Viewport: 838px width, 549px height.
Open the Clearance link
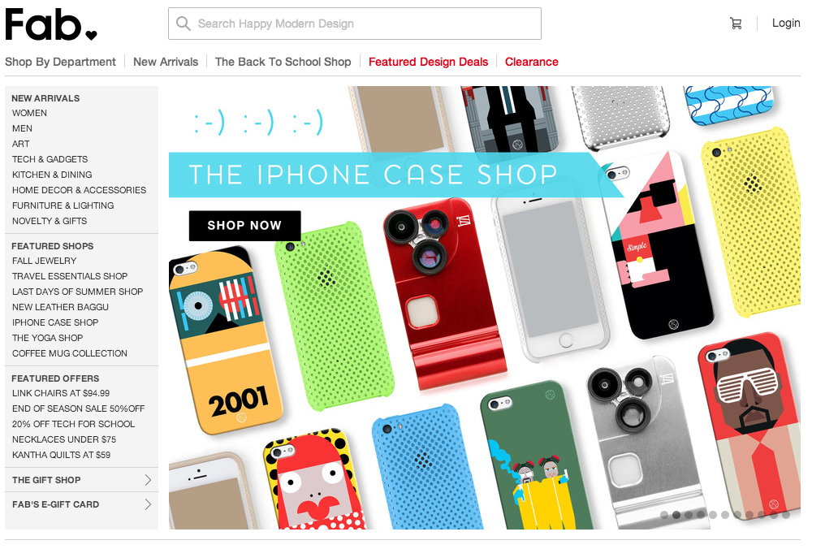pos(531,62)
